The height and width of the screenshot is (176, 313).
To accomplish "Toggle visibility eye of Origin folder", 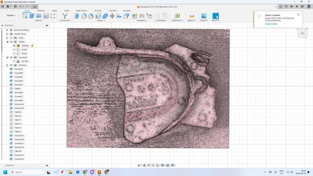I will tap(11, 38).
